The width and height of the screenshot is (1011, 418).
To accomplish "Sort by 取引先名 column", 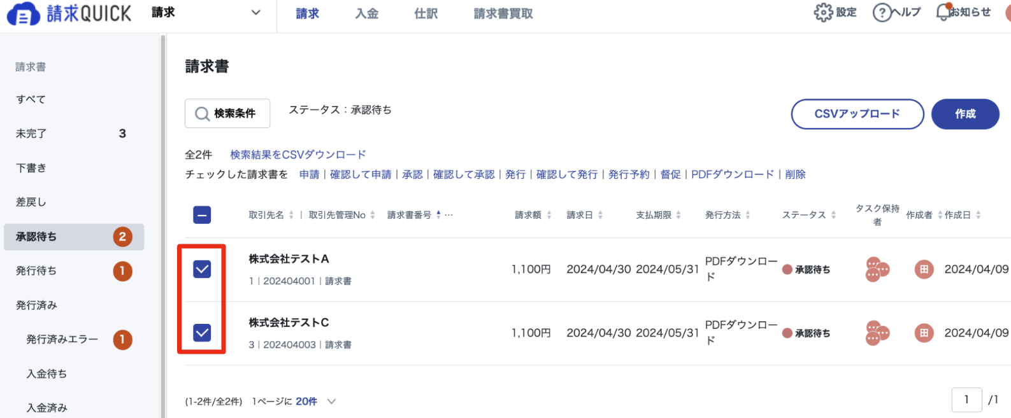I will [x=291, y=215].
